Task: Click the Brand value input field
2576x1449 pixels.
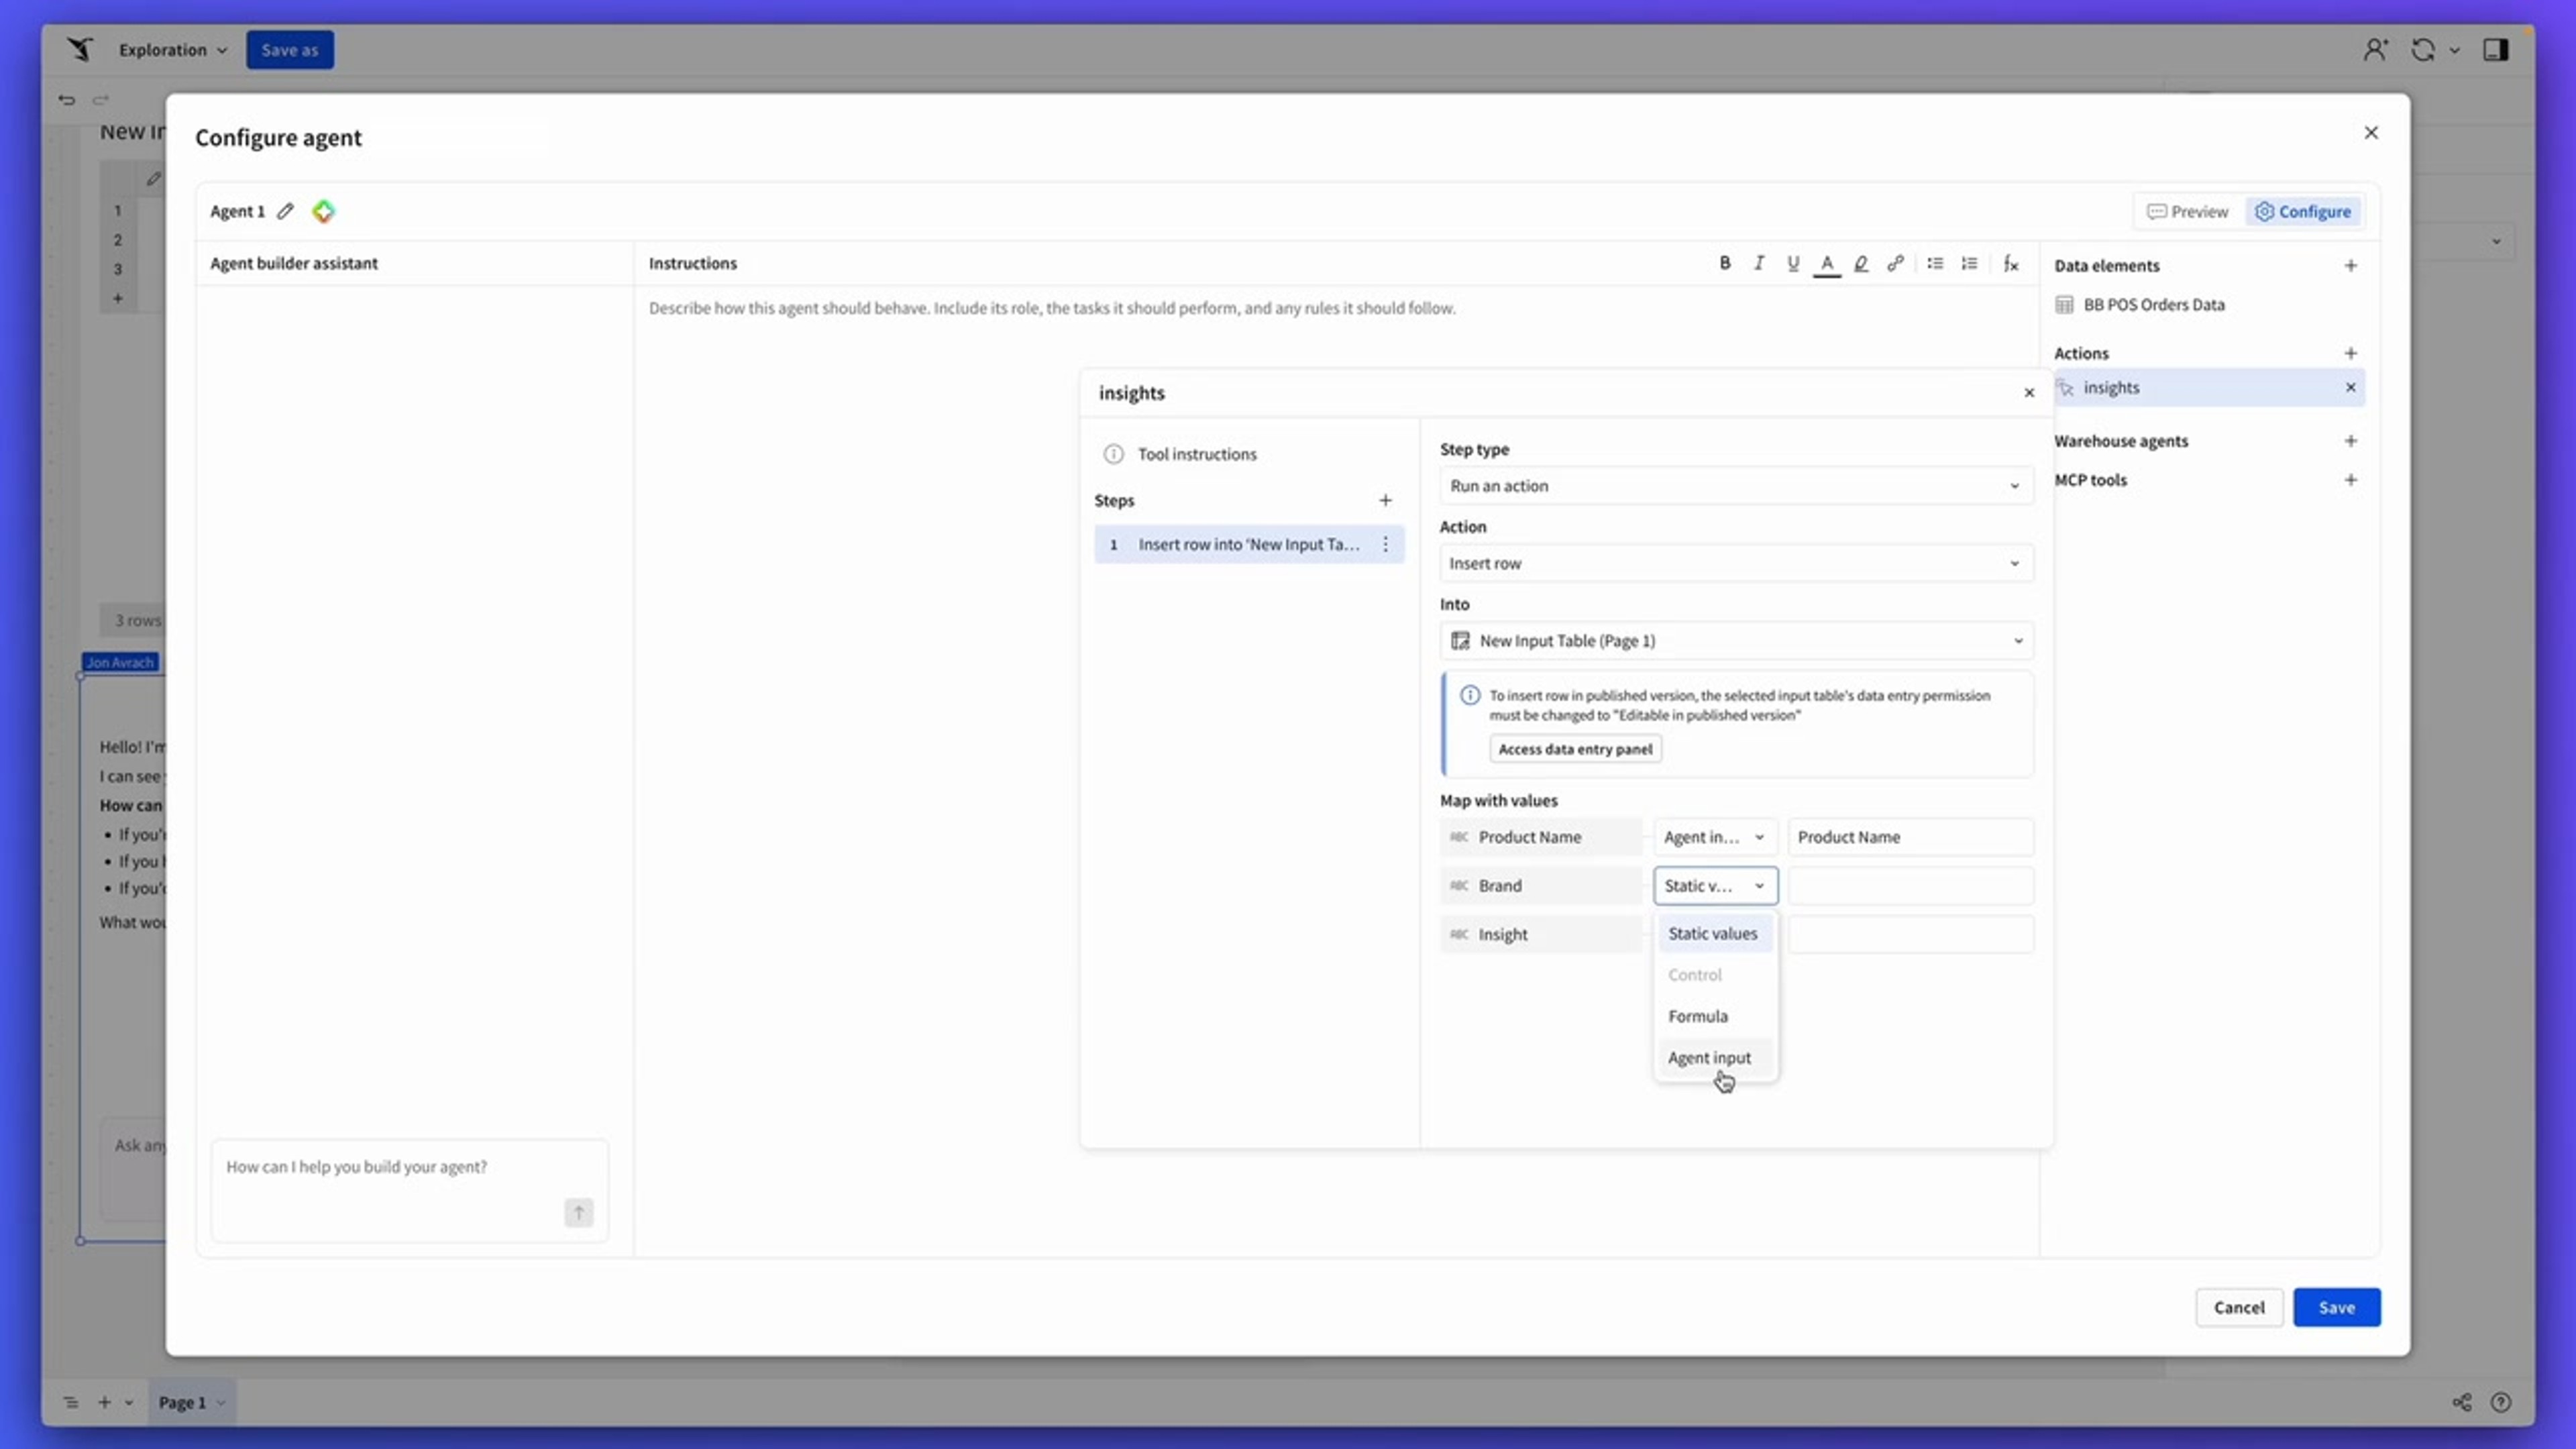Action: (1910, 885)
